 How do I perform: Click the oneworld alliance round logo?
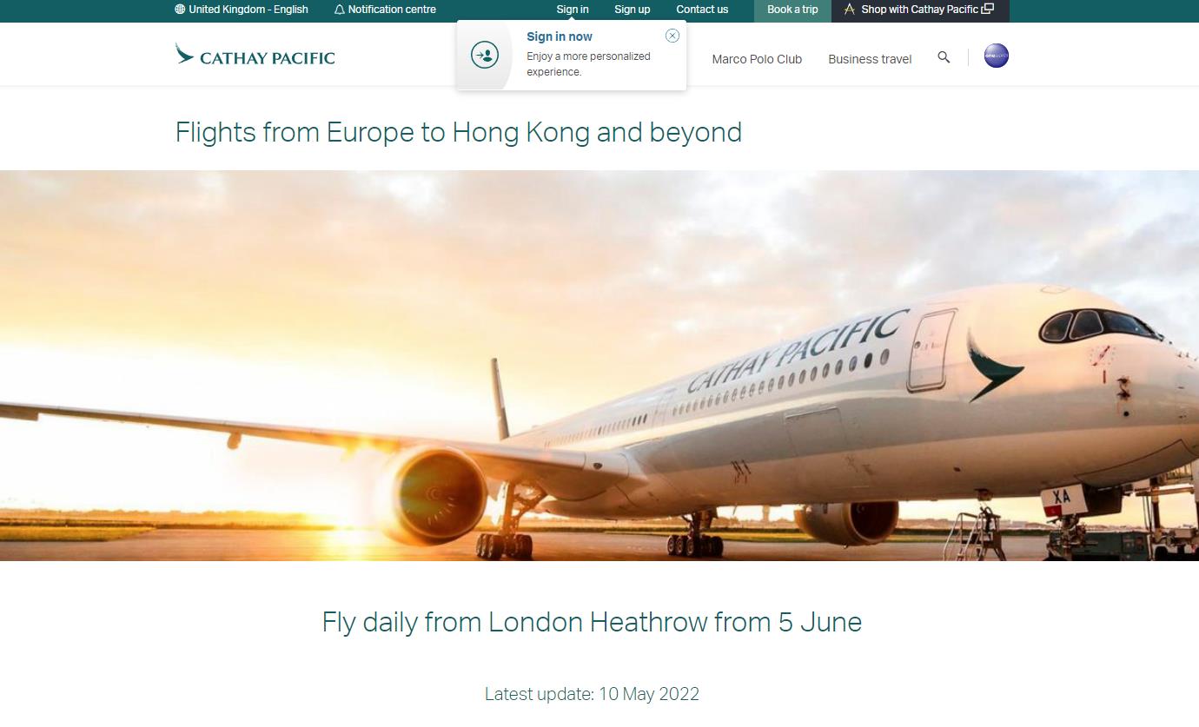coord(996,56)
